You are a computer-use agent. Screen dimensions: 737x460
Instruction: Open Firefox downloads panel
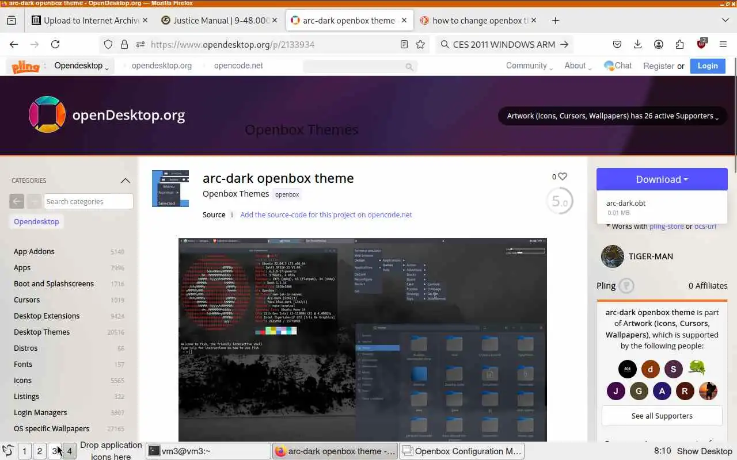pos(638,44)
